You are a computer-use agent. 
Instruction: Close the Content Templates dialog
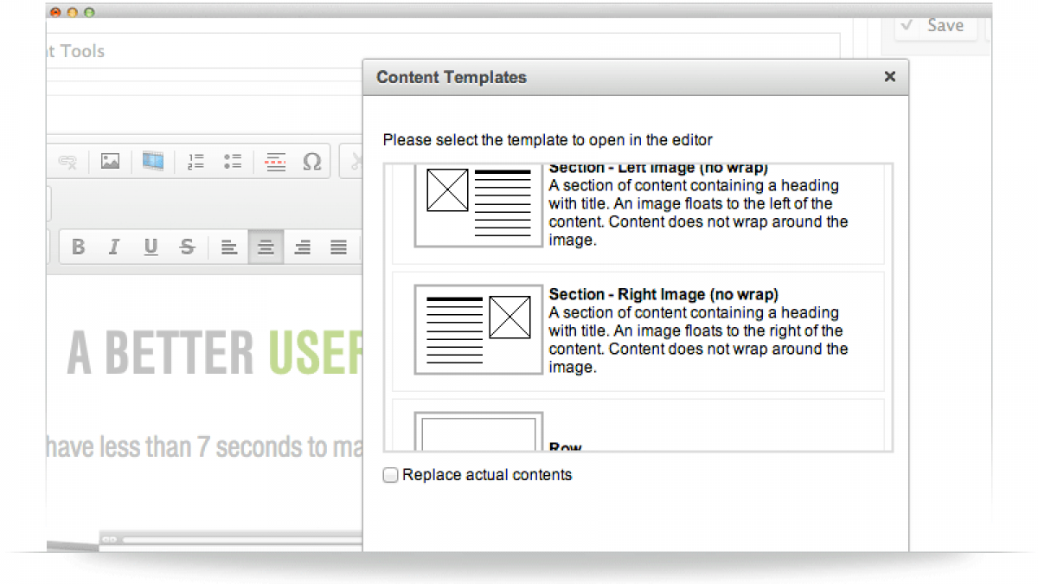pyautogui.click(x=889, y=77)
